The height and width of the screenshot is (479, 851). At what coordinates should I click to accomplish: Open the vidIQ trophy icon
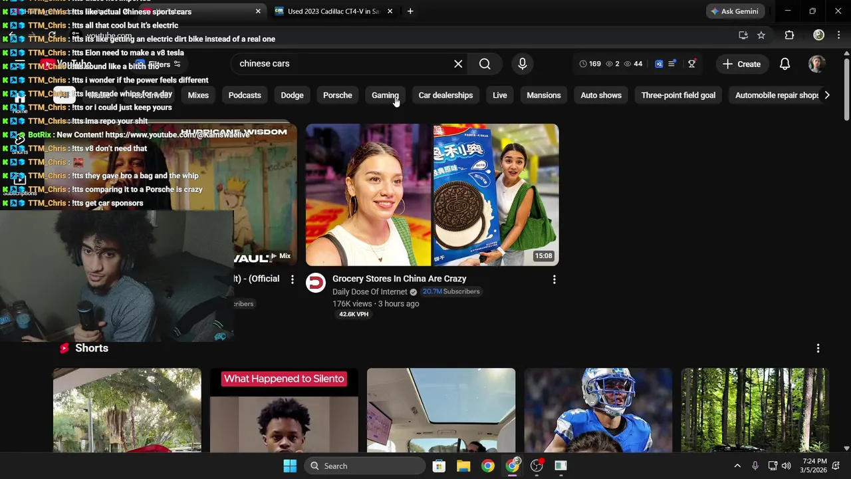point(692,64)
